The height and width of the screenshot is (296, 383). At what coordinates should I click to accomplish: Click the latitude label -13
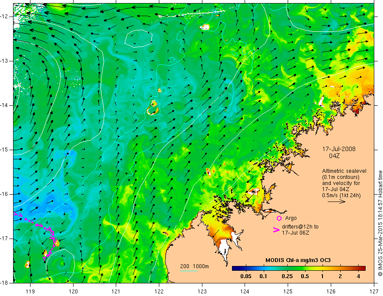coord(5,61)
